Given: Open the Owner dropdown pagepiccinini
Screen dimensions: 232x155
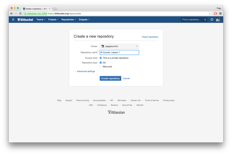Looking at the screenshot, I should pyautogui.click(x=119, y=46).
